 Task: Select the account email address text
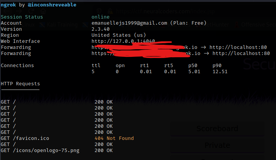click(x=129, y=23)
